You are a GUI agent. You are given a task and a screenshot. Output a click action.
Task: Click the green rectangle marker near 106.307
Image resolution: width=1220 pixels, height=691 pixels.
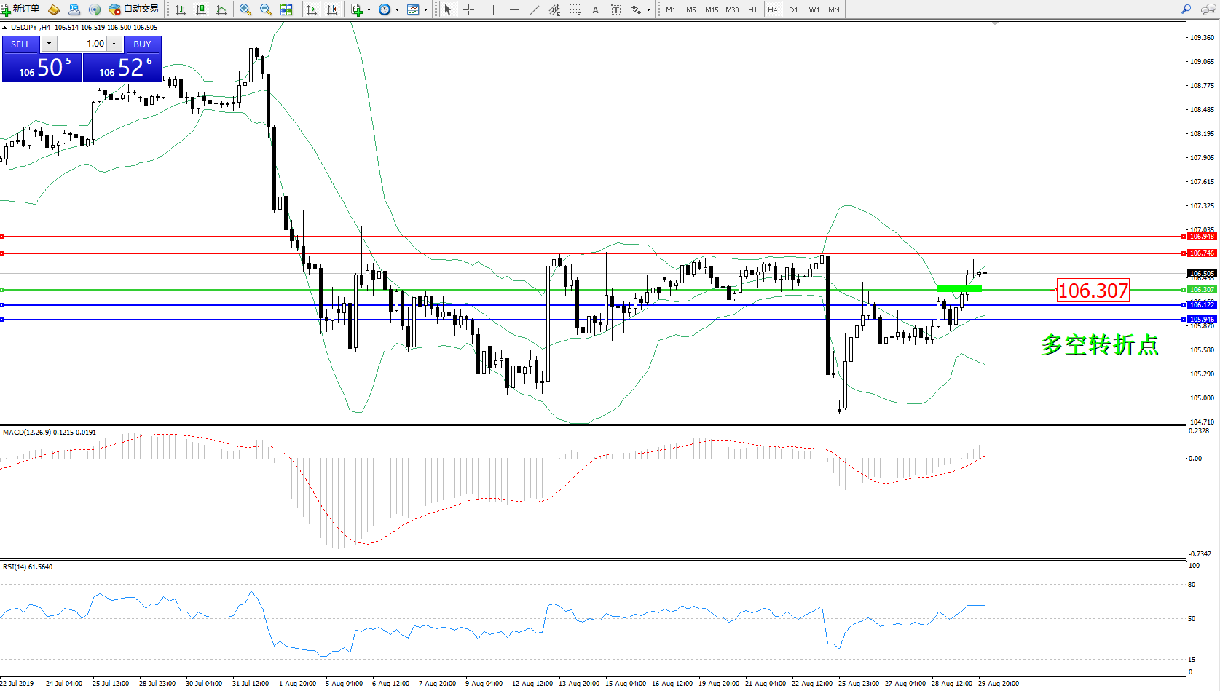coord(959,289)
